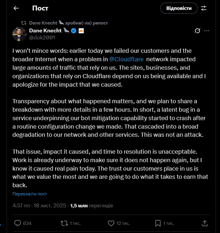Screen dimensions: 220x233
Task: Click the author name Dane Knecht
Action: point(45,31)
